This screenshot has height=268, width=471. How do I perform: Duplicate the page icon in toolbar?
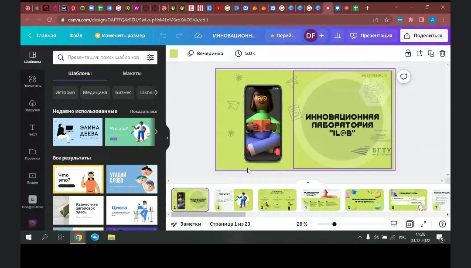[x=431, y=54]
